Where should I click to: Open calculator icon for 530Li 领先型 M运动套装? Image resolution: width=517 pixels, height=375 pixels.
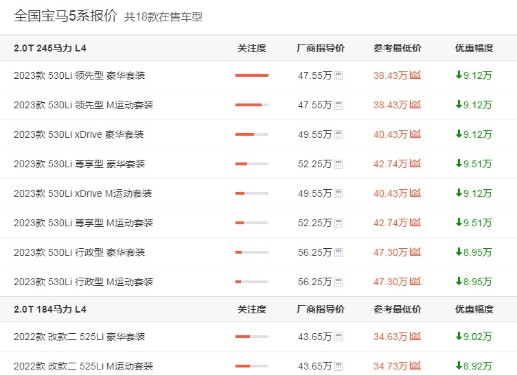tap(338, 106)
